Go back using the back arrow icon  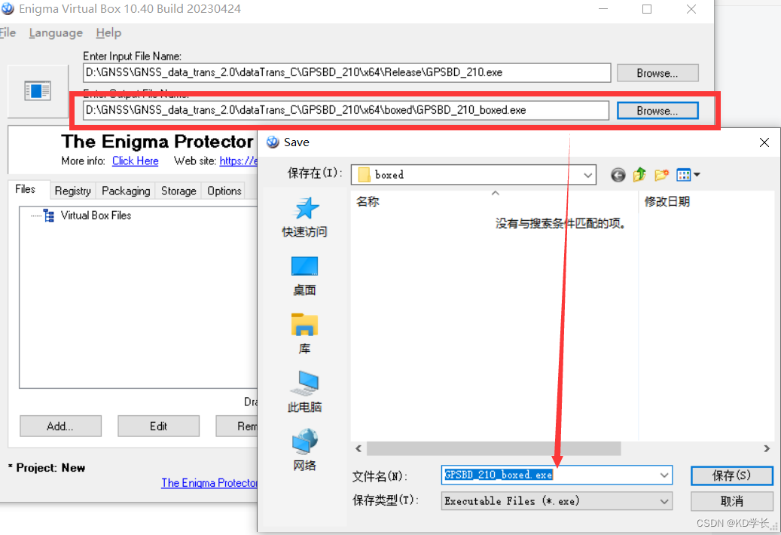tap(618, 174)
